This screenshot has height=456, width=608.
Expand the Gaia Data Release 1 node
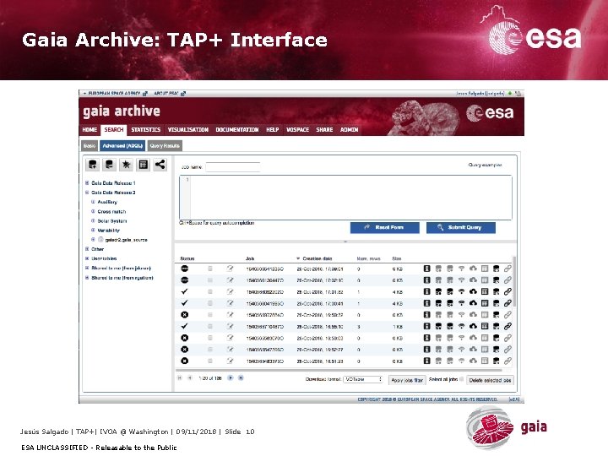[87, 182]
